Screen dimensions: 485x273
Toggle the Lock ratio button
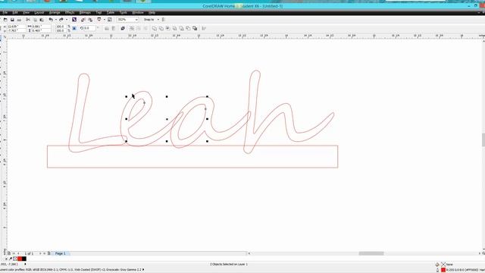click(74, 29)
